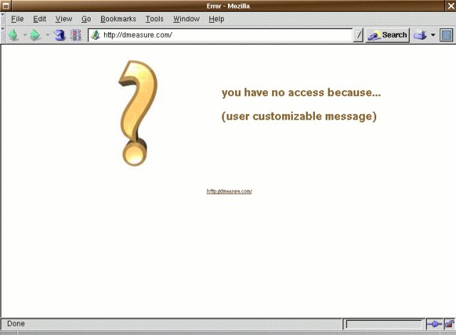Open the File menu

[x=17, y=19]
